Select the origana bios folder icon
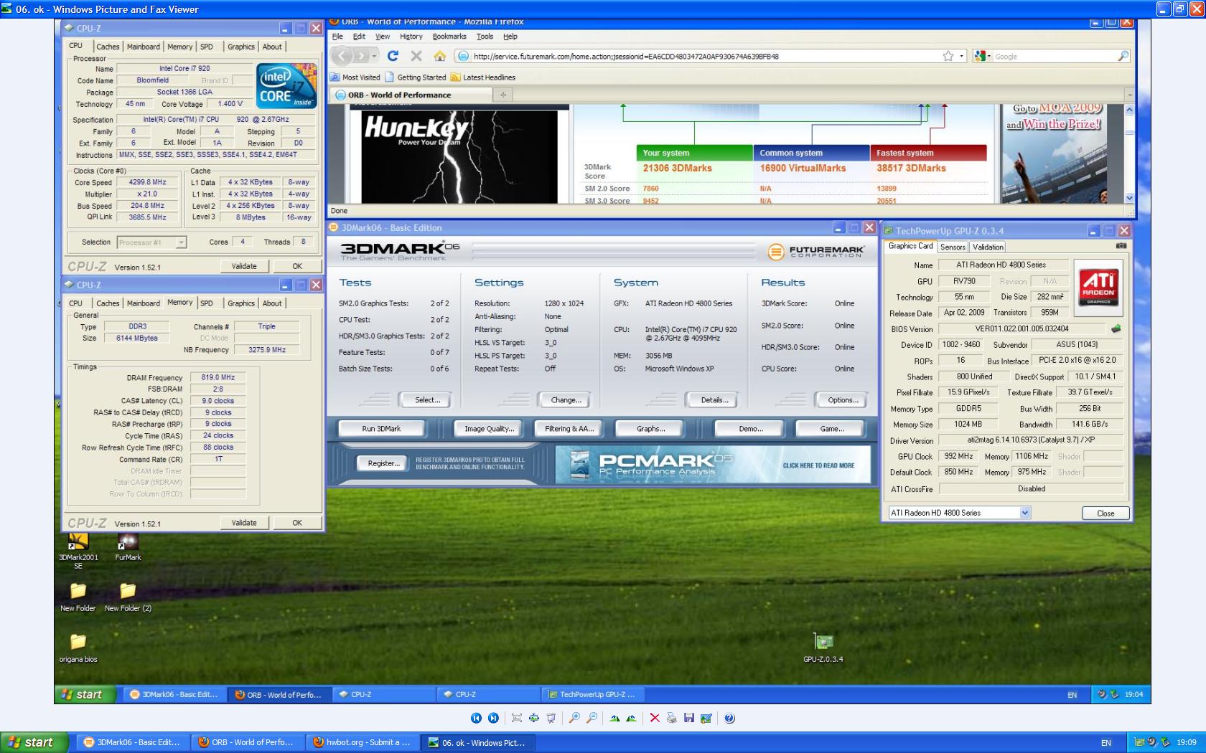1206x753 pixels. tap(78, 648)
